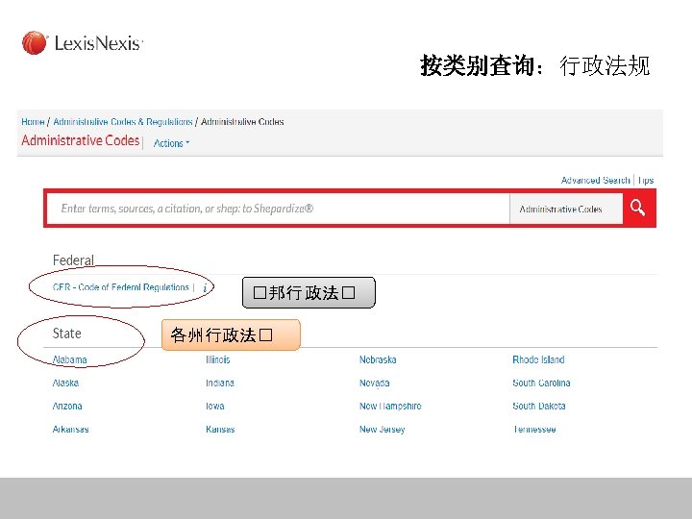
Task: Open the Tips link
Action: 646,180
